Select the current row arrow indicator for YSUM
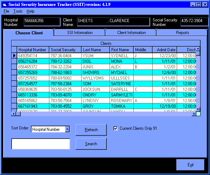Viewport: 210px width, 175px height. point(14,55)
